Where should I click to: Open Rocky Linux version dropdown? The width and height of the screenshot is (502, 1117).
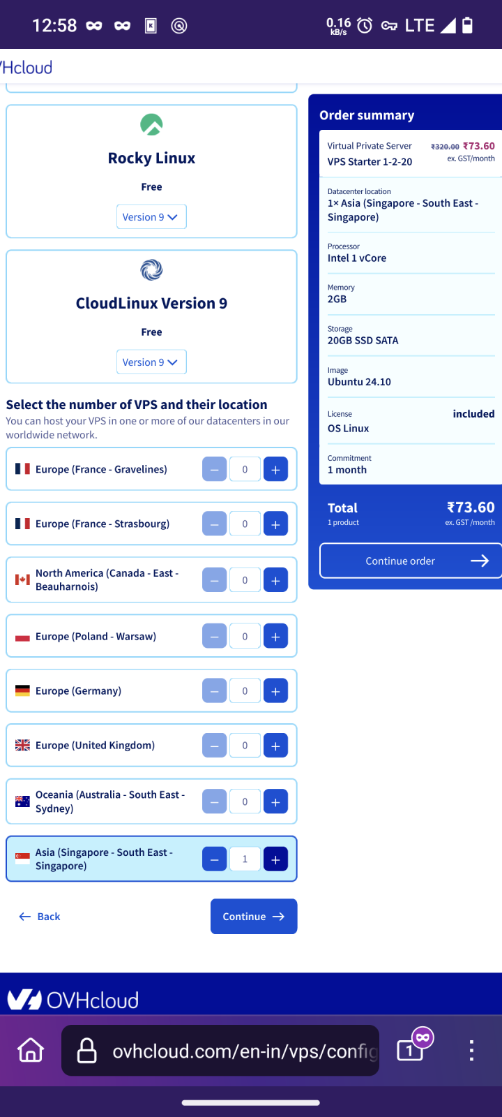pyautogui.click(x=151, y=217)
